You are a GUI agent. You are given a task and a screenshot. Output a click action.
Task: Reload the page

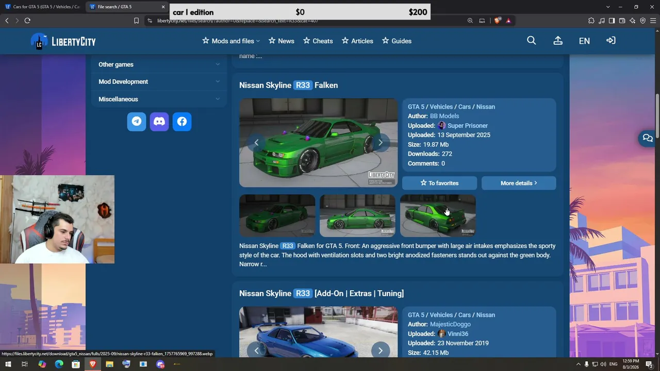click(27, 21)
